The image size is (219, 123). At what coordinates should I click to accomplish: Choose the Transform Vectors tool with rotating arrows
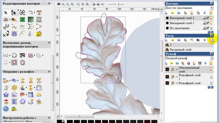22,13
